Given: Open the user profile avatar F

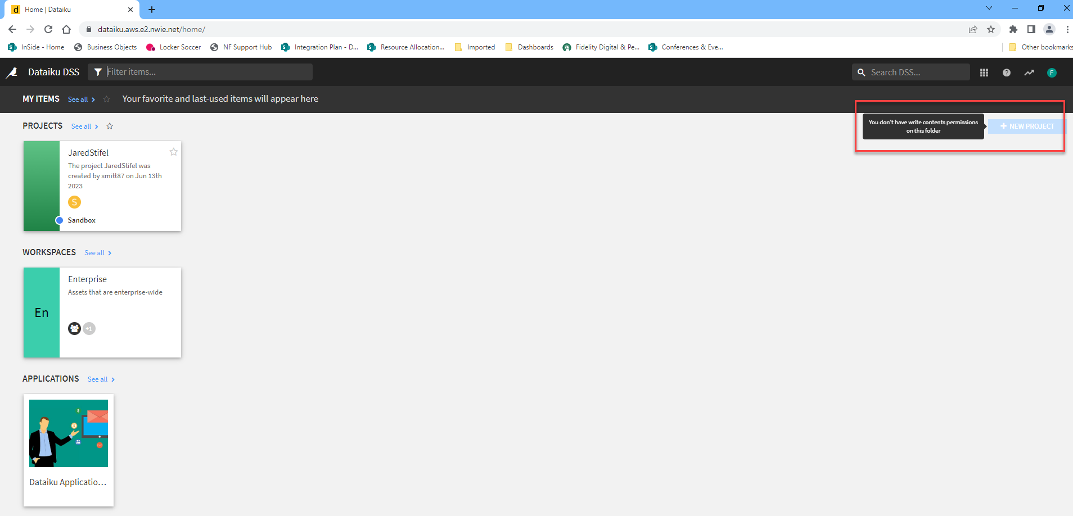Looking at the screenshot, I should [1052, 73].
